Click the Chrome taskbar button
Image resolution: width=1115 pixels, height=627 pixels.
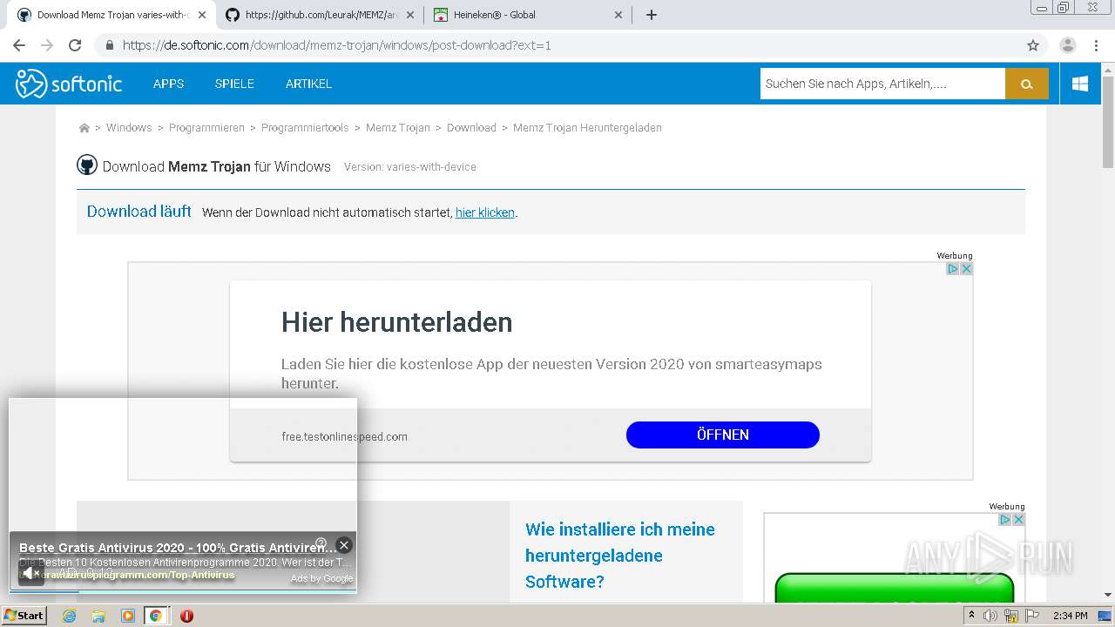[x=156, y=616]
